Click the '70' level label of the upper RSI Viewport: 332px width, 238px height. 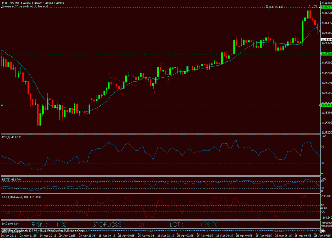pos(322,147)
